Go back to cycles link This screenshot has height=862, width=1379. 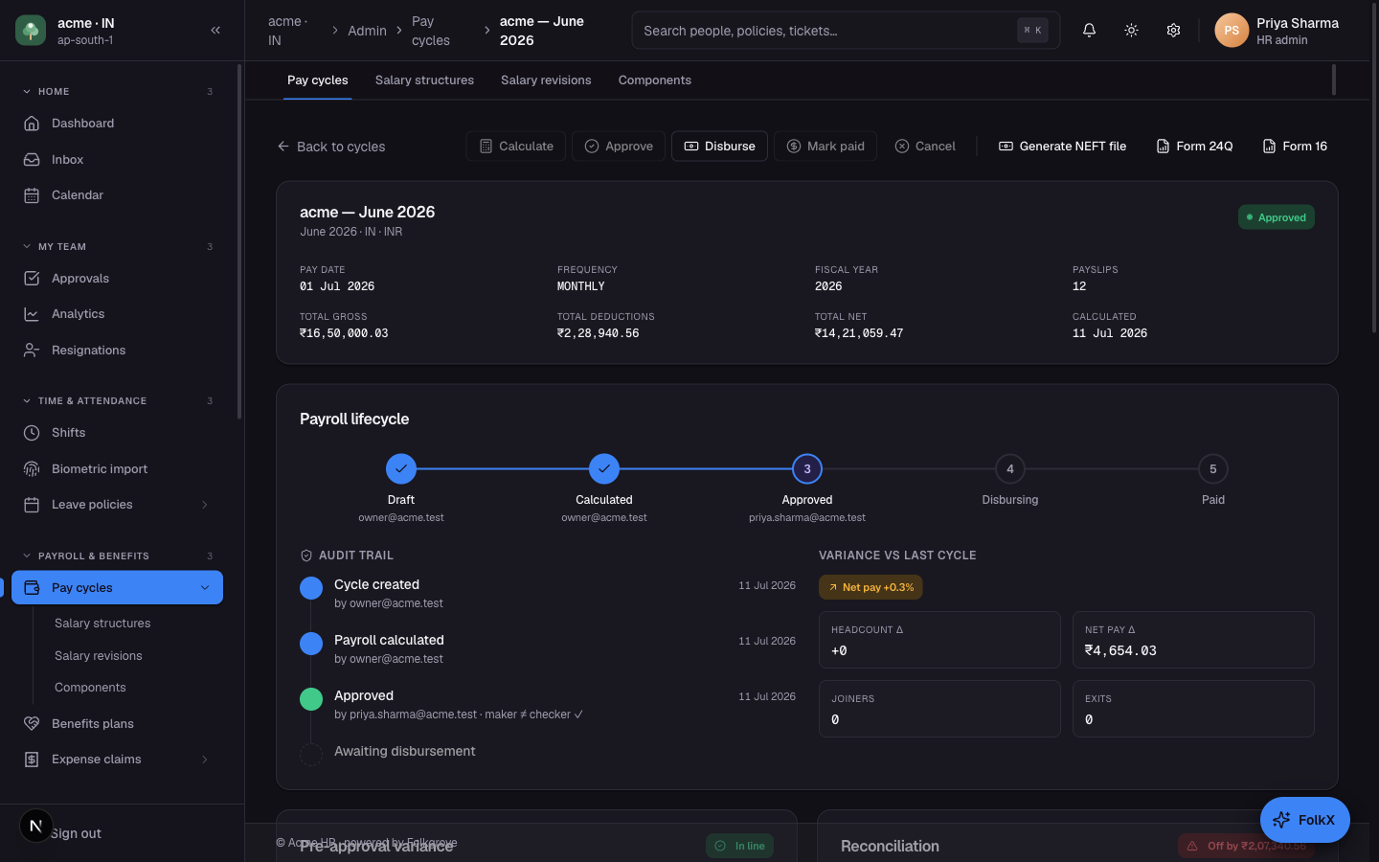330,147
